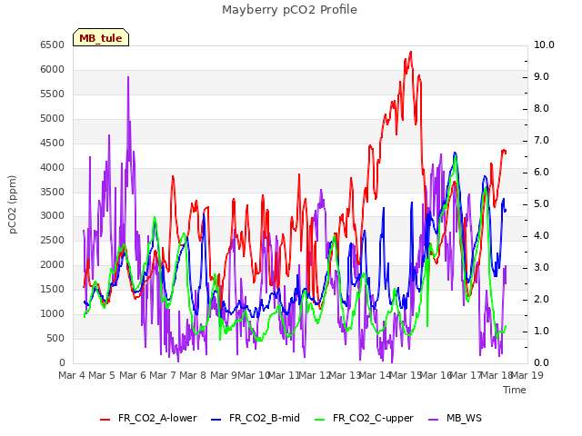
Task: Click the Time axis label
Action: (515, 390)
